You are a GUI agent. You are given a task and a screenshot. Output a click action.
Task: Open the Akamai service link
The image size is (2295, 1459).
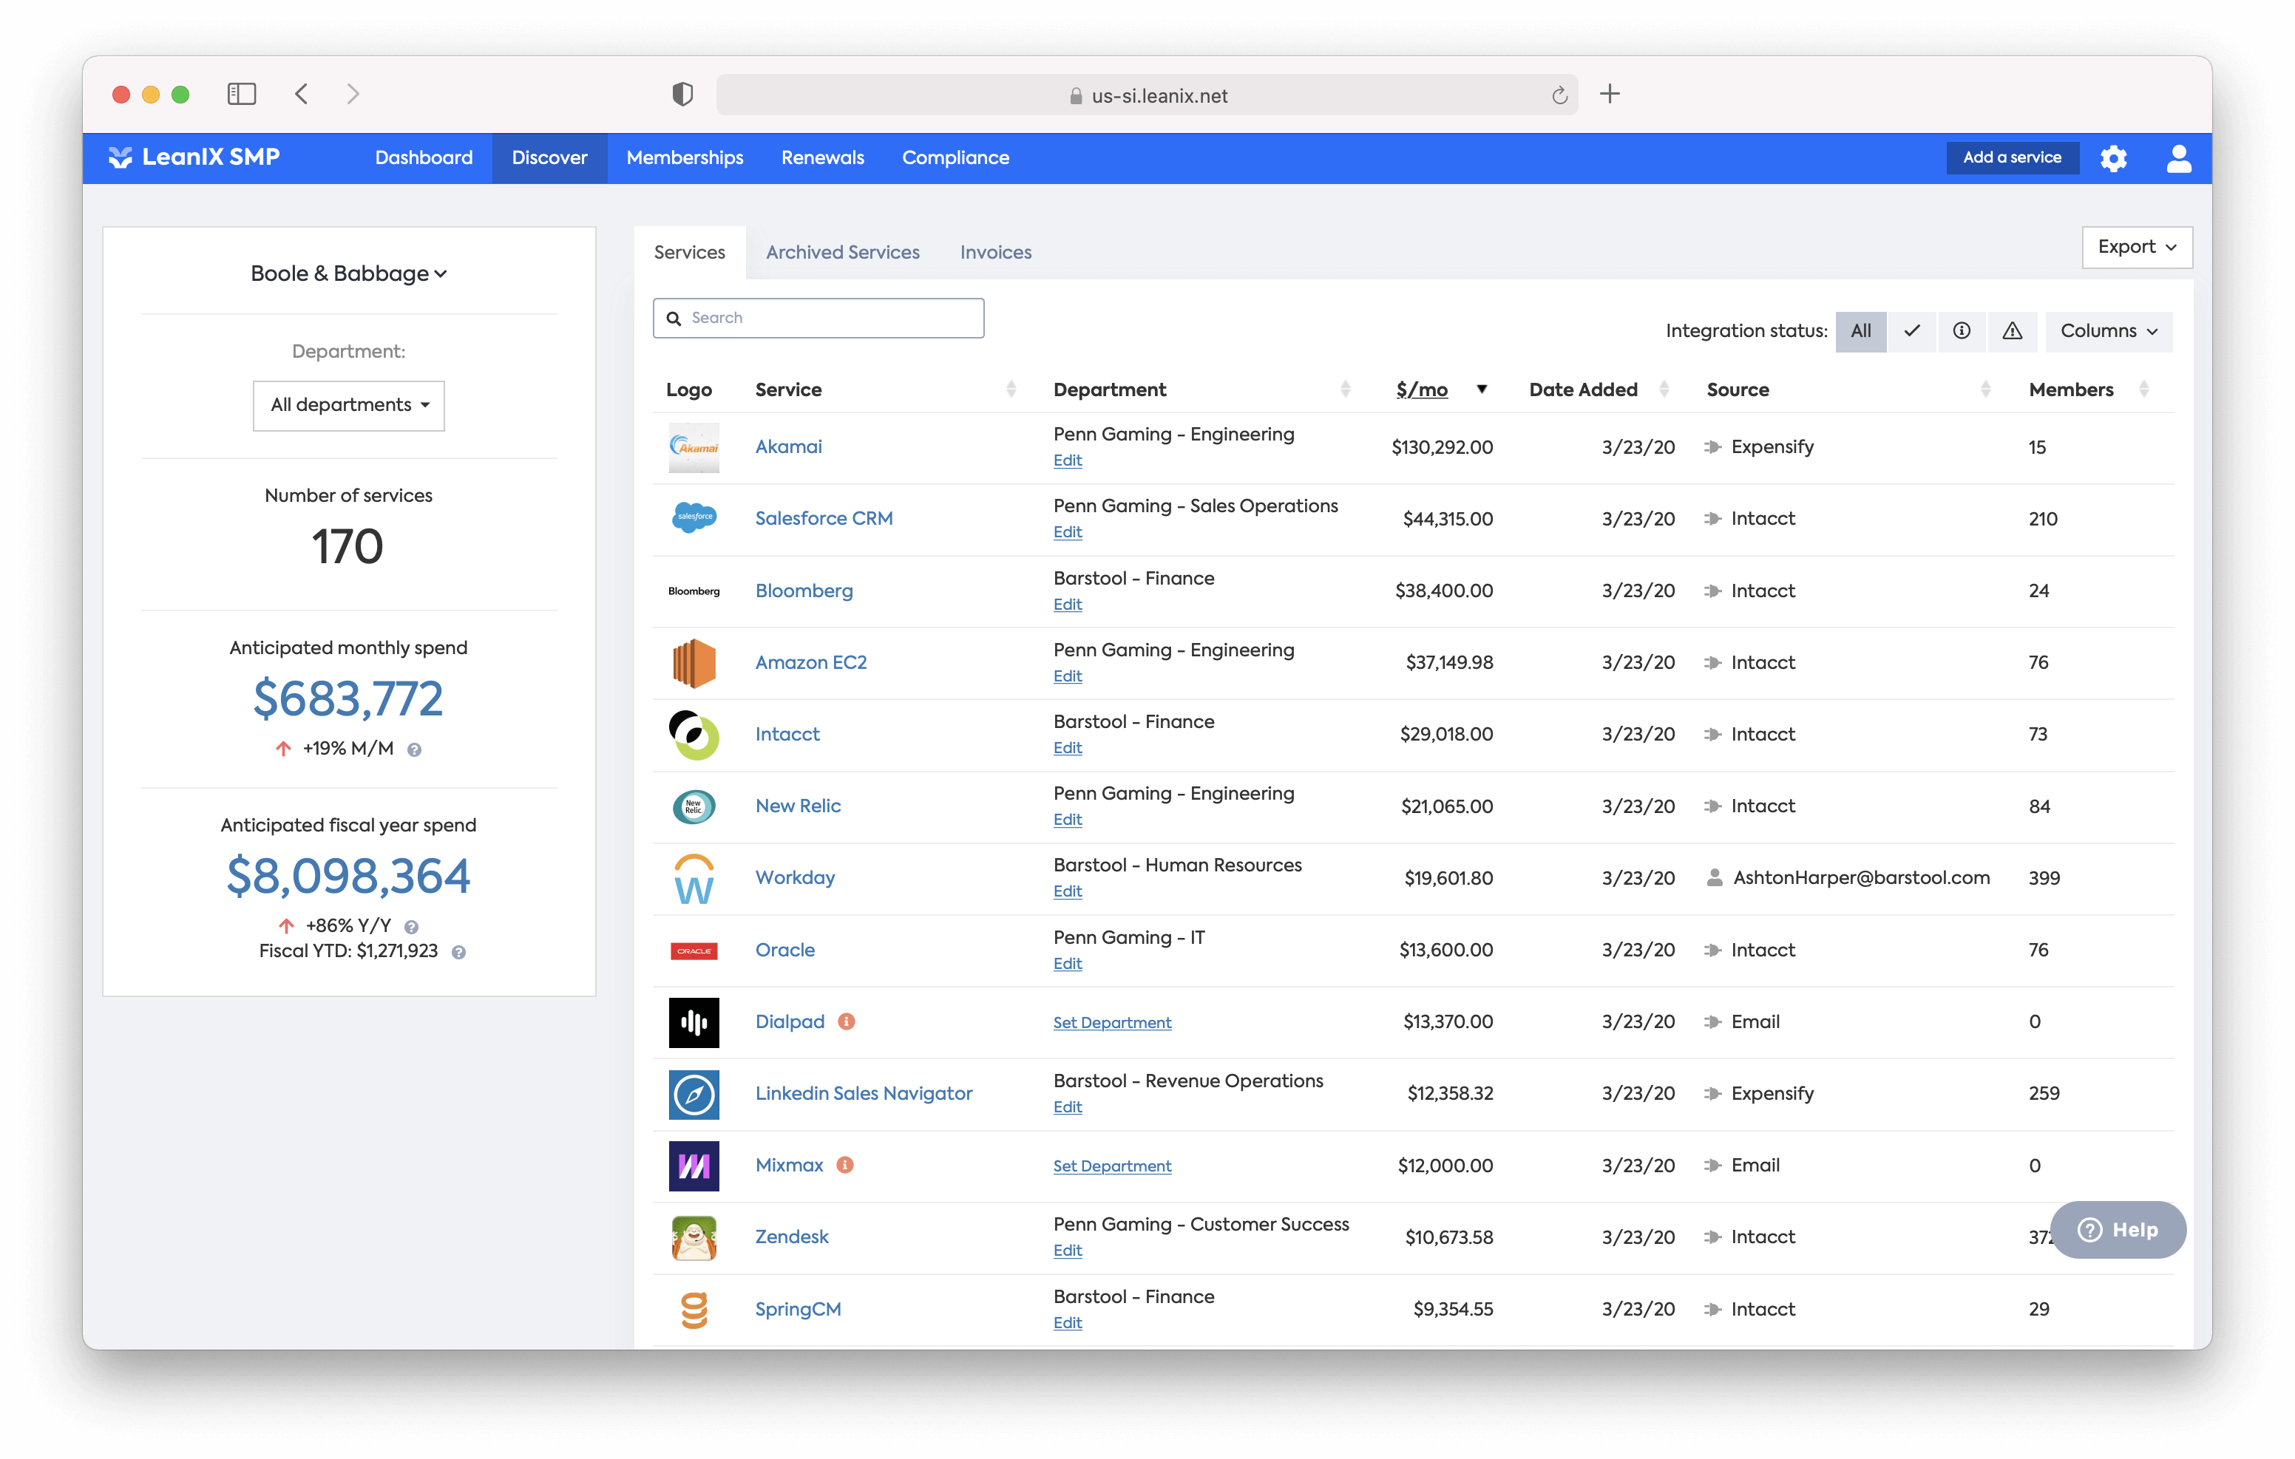click(x=788, y=447)
